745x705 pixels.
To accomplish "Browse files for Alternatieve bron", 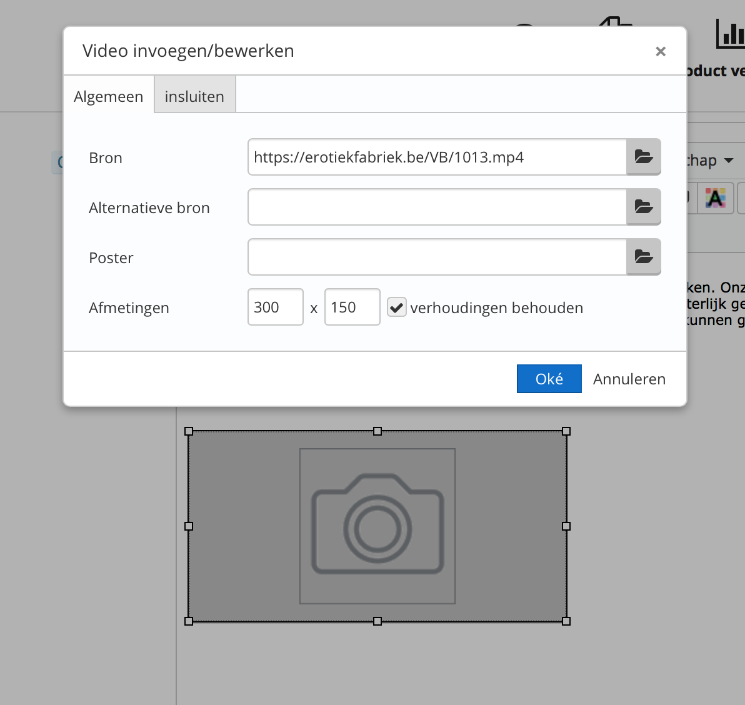I will (x=643, y=207).
